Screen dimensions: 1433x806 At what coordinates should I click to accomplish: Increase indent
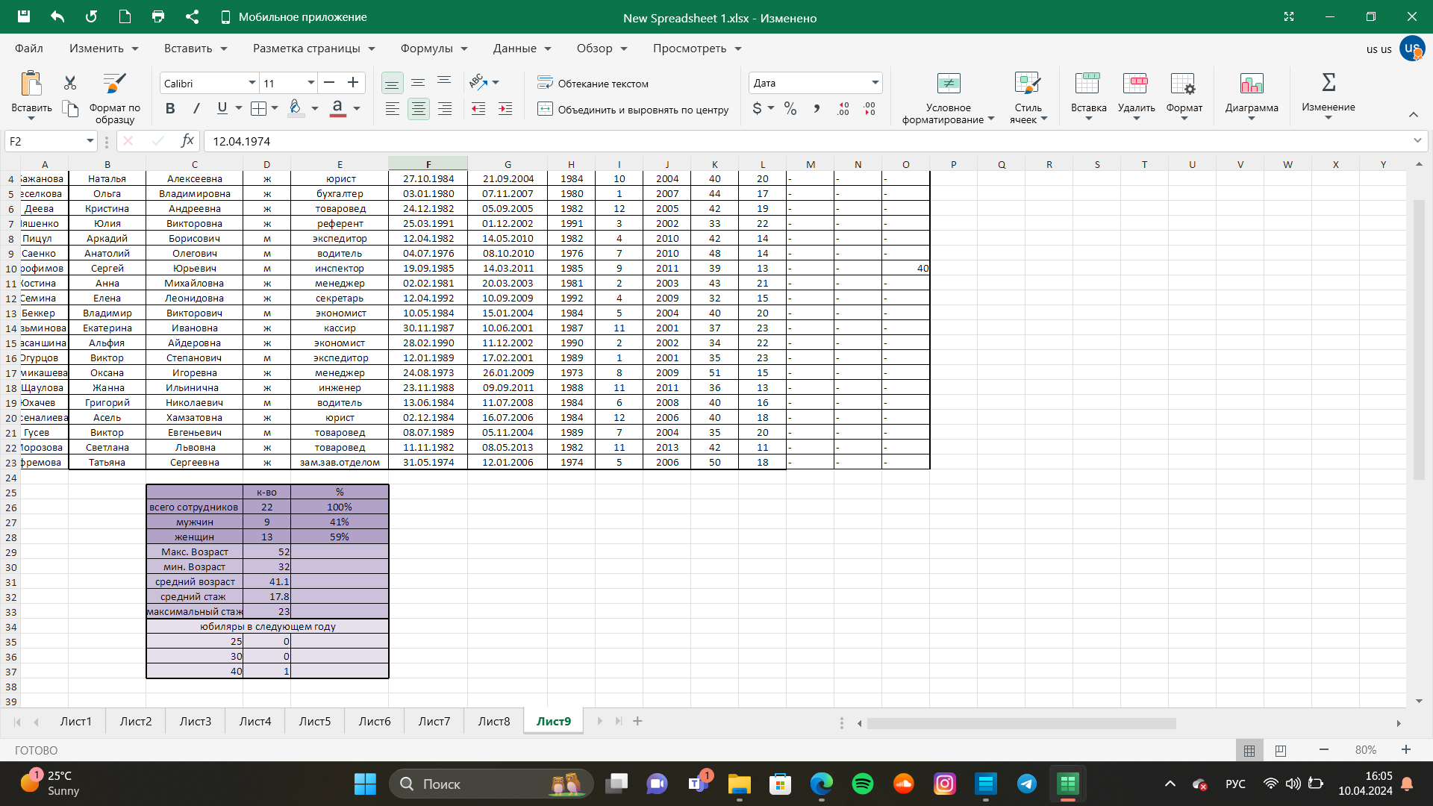[x=505, y=109]
